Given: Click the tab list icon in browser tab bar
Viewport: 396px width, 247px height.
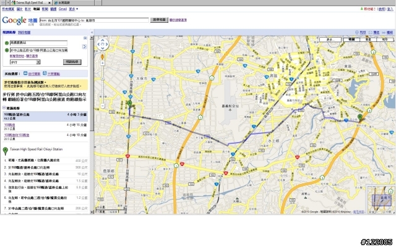Looking at the screenshot, I should coord(2,2).
